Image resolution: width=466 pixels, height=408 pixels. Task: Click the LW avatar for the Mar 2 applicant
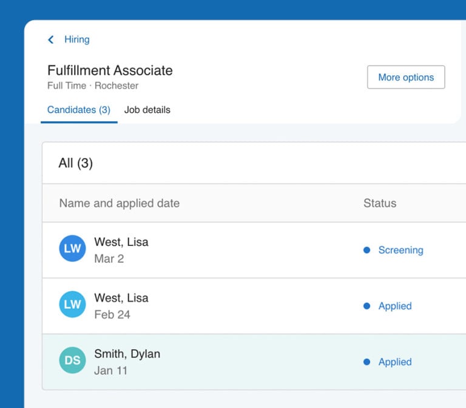tap(73, 248)
